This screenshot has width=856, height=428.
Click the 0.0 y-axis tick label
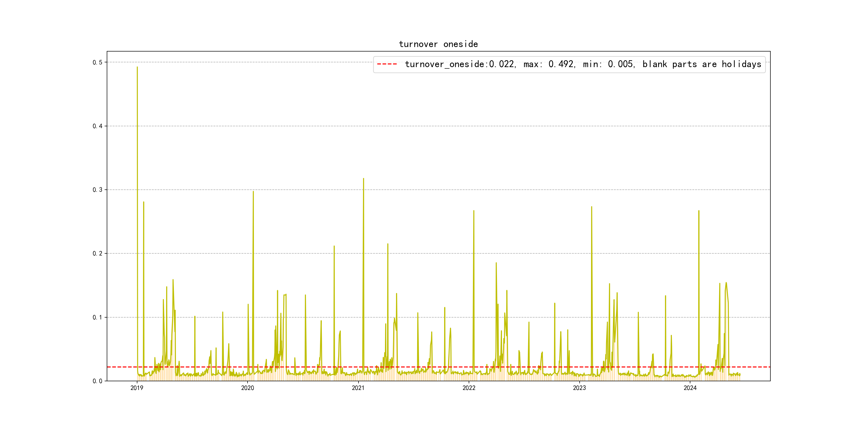pos(97,381)
